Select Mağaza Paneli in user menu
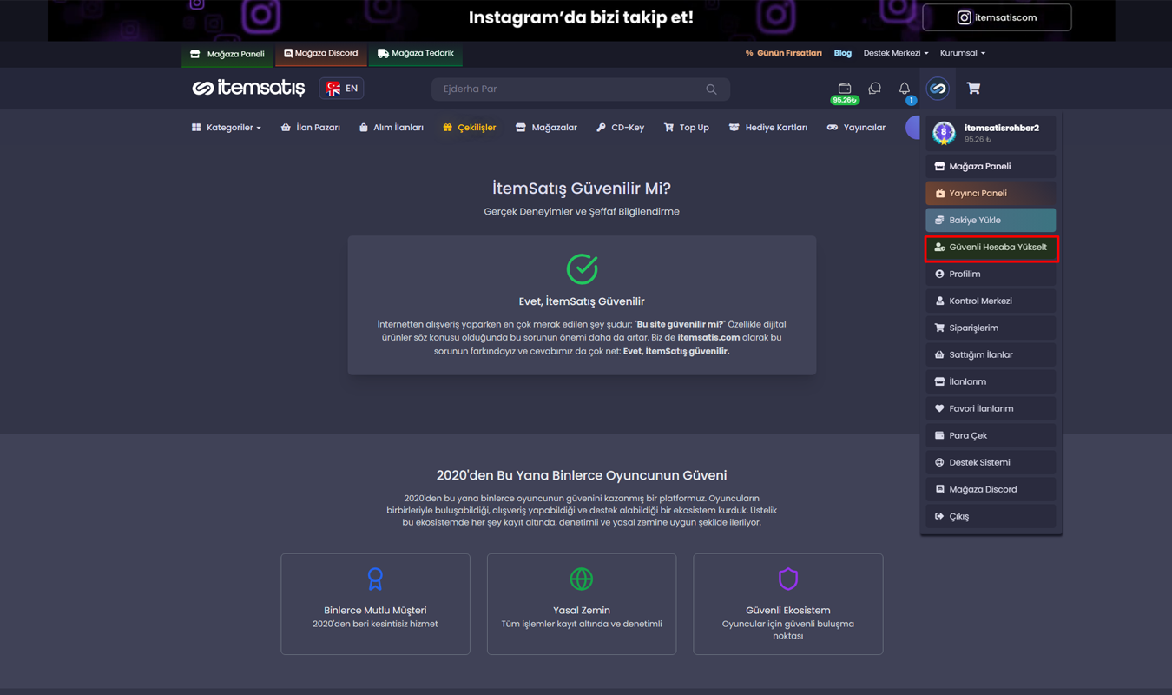 tap(991, 166)
